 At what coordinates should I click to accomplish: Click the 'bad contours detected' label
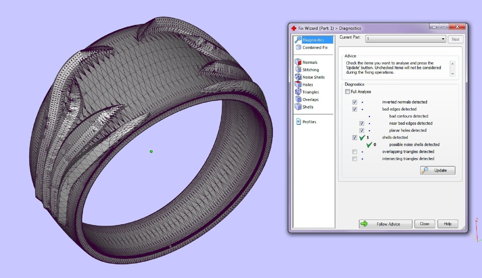pos(408,116)
